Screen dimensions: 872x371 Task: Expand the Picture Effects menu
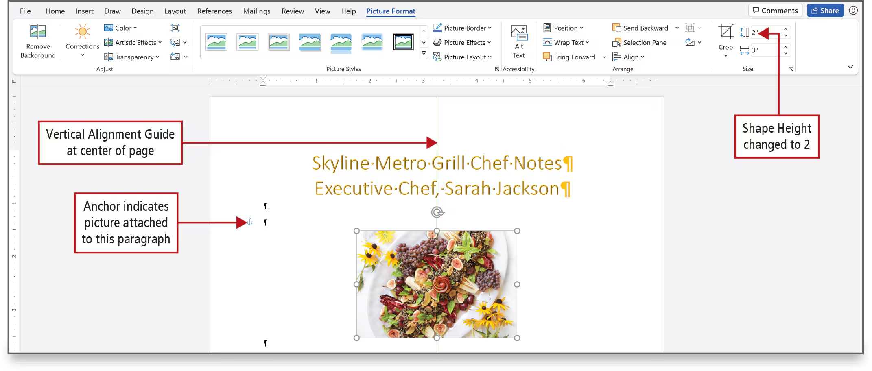462,43
